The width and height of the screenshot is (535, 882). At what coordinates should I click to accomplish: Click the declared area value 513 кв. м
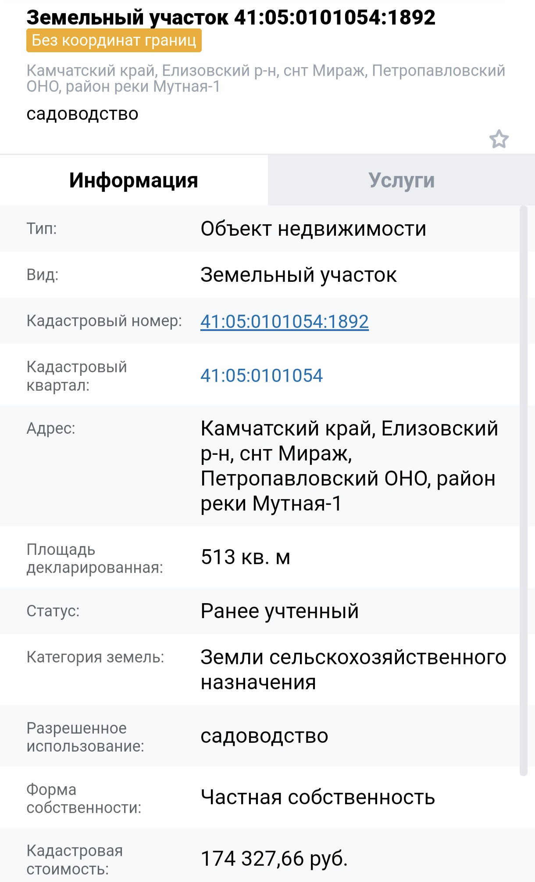pos(245,557)
